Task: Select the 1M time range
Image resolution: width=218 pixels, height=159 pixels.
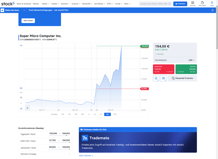Action: [69, 114]
